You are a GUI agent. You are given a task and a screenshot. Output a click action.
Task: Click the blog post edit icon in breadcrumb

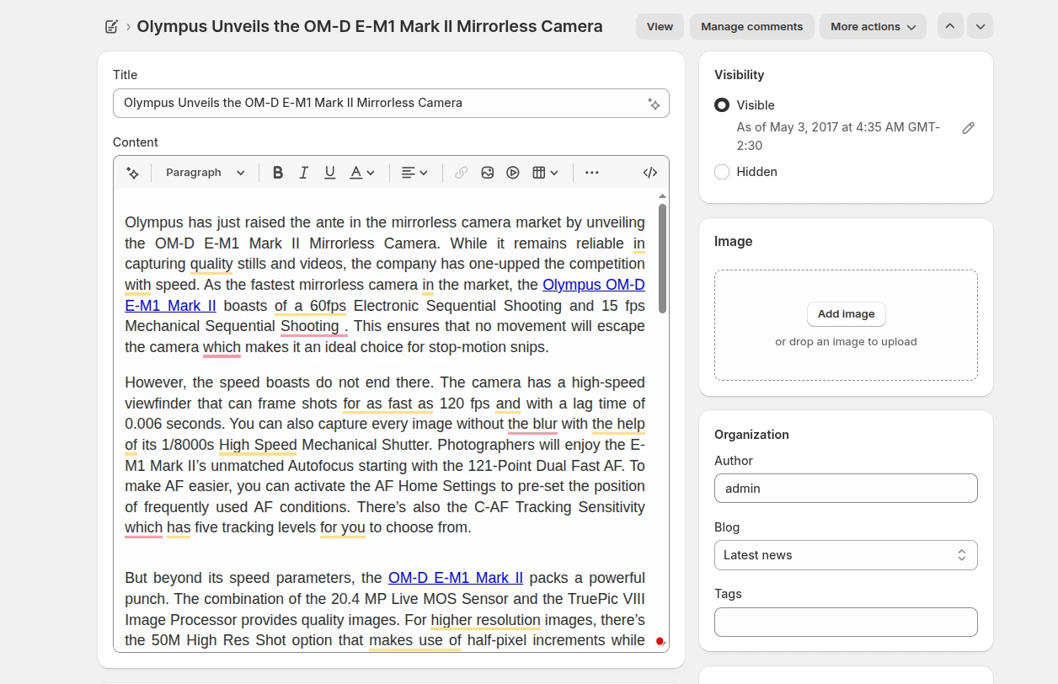click(111, 26)
